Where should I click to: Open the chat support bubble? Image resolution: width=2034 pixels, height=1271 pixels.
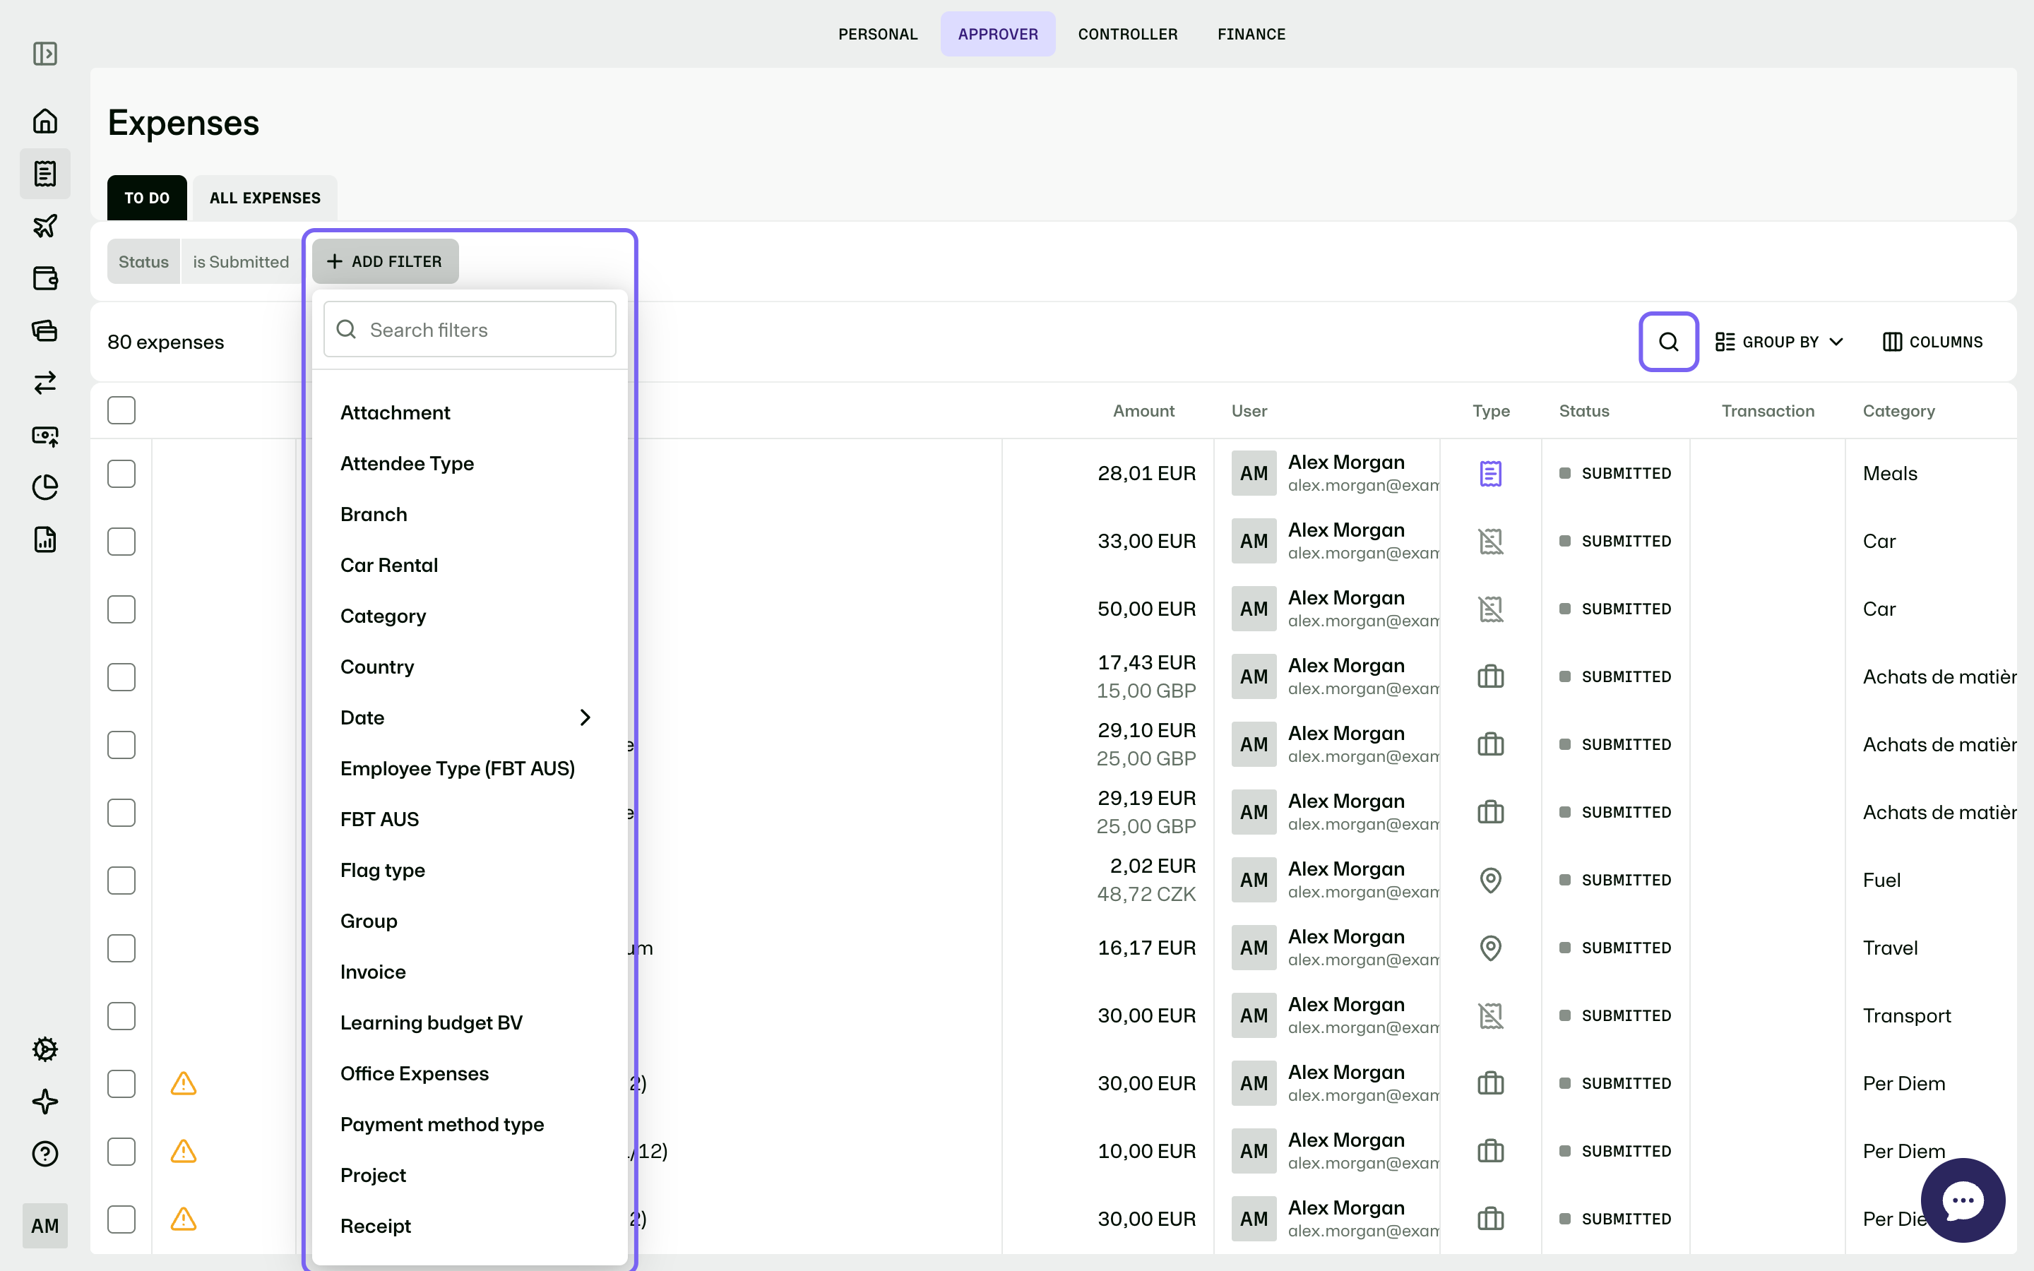point(1963,1200)
